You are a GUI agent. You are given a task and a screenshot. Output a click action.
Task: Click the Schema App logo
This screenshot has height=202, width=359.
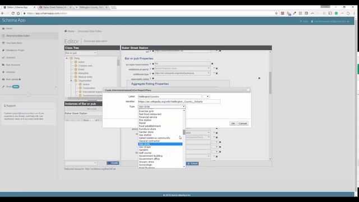point(13,20)
